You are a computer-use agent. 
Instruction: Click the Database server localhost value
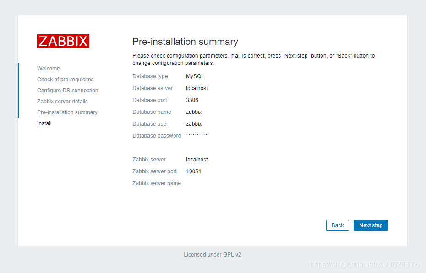197,88
